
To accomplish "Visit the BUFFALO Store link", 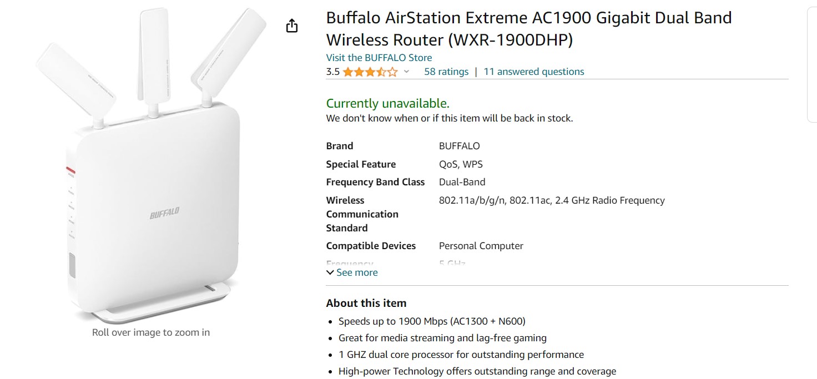I will tap(379, 58).
